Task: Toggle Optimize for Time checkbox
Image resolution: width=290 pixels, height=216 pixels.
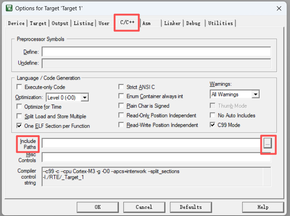Action: point(19,107)
